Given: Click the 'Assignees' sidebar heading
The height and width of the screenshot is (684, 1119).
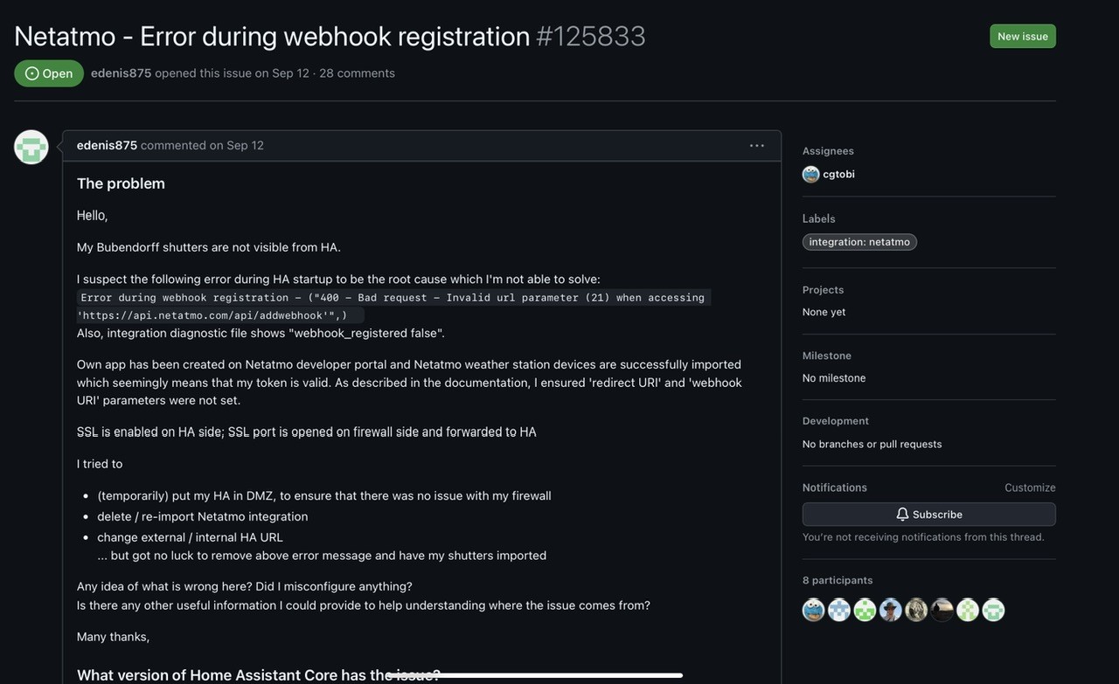Looking at the screenshot, I should pos(828,151).
